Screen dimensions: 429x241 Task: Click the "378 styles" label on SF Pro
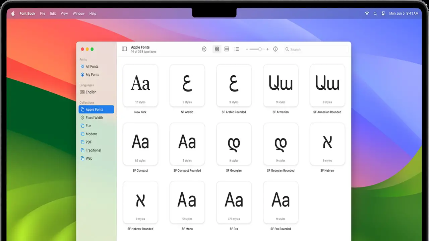pos(234,219)
